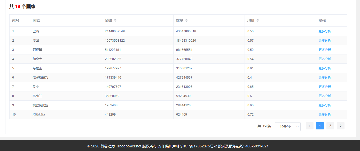Click hotline number 400-6031-021 in footer

[x=257, y=146]
